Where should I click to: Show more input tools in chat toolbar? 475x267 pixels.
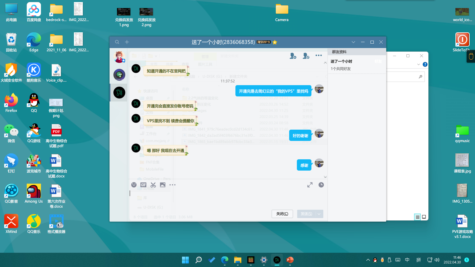tap(172, 185)
